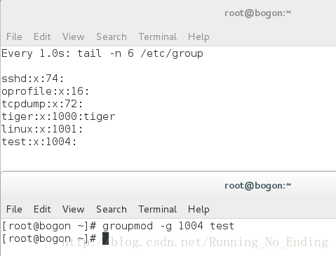
Task: Open Help menu in top terminal
Action: pos(199,37)
